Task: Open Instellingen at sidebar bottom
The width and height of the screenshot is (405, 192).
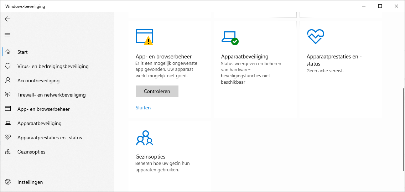Action: point(57,182)
